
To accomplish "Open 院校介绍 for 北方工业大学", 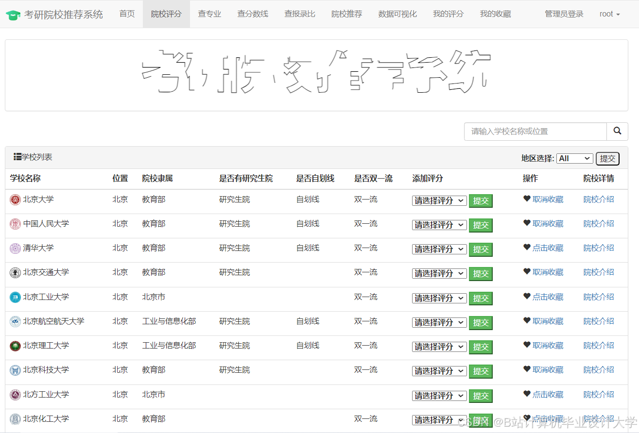I will pos(599,394).
